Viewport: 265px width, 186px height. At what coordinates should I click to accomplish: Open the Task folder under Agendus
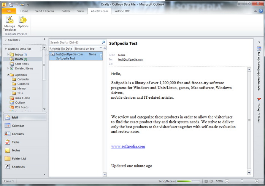(17, 93)
